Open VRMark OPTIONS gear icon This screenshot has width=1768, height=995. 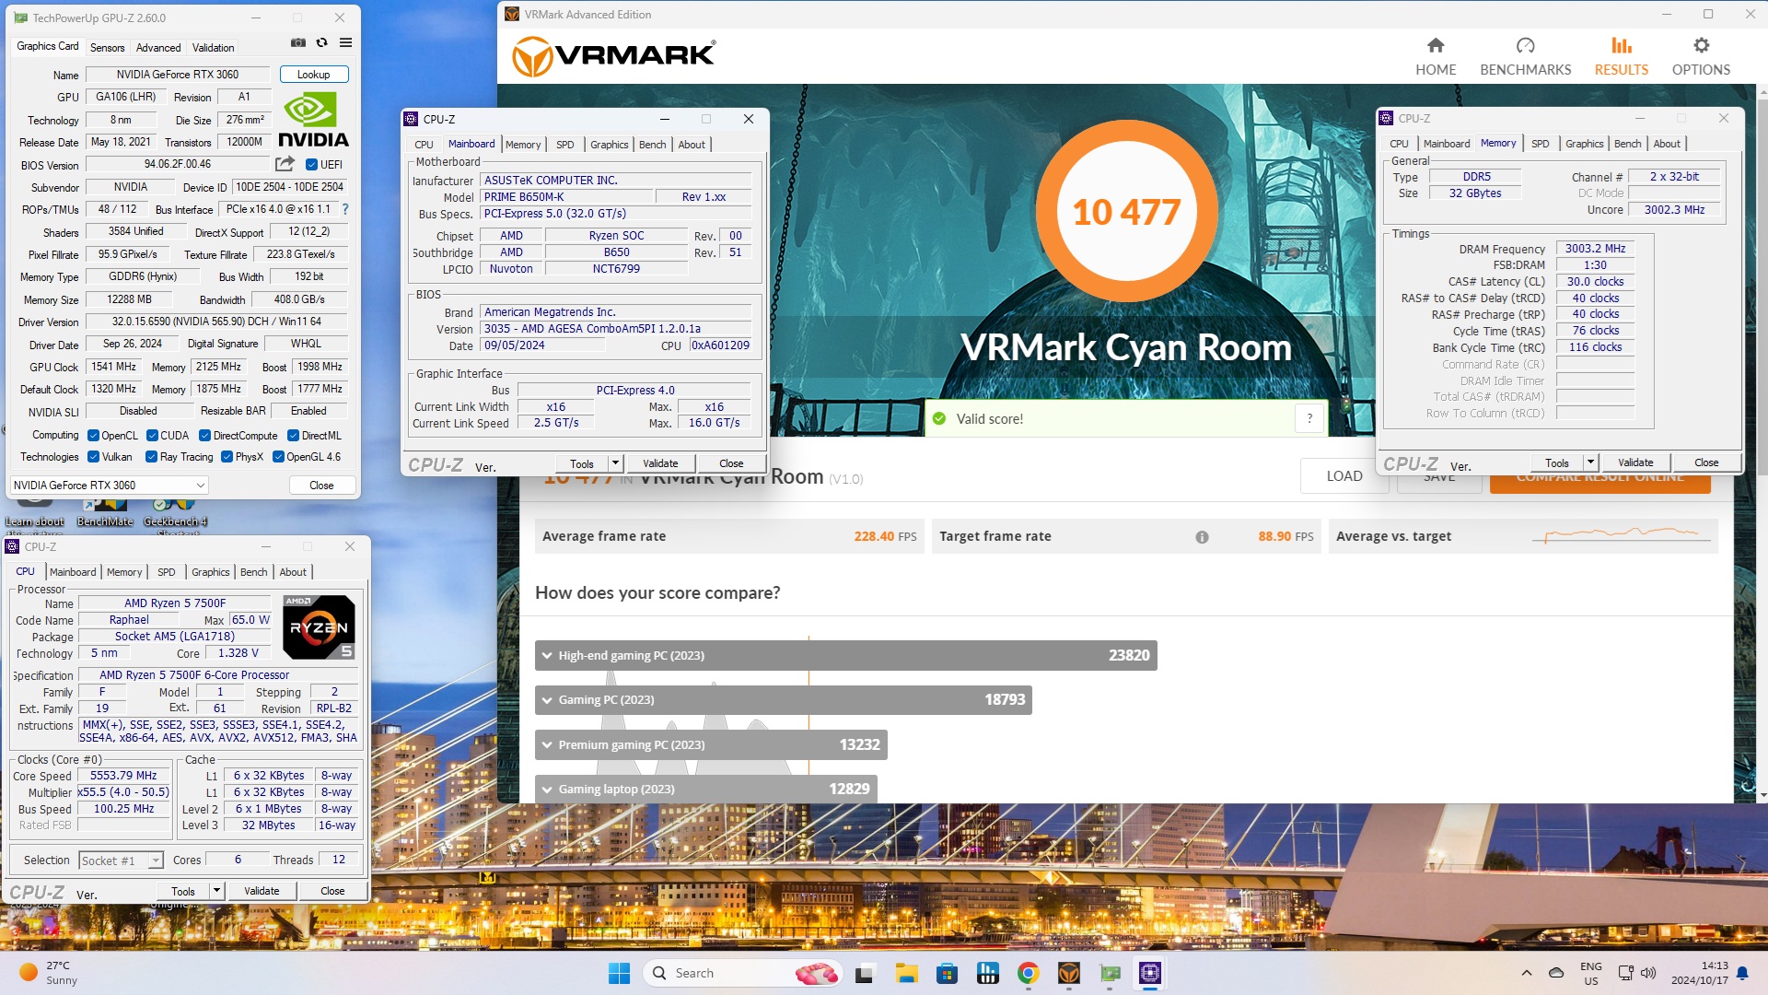(x=1701, y=45)
